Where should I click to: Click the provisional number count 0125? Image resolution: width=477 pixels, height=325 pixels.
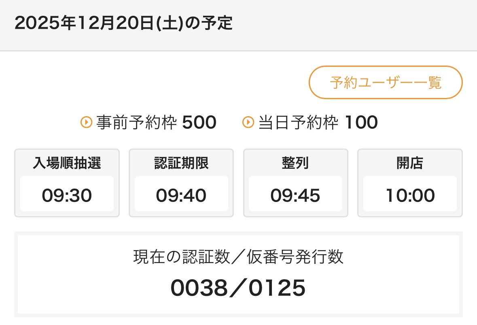[277, 288]
